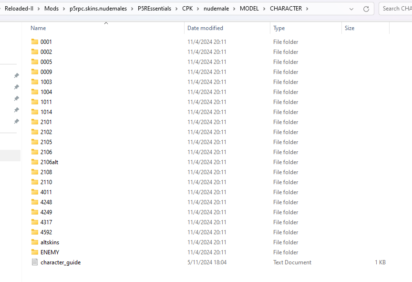Select the CHARACTER breadcrumb segment
This screenshot has width=412, height=282.
286,9
